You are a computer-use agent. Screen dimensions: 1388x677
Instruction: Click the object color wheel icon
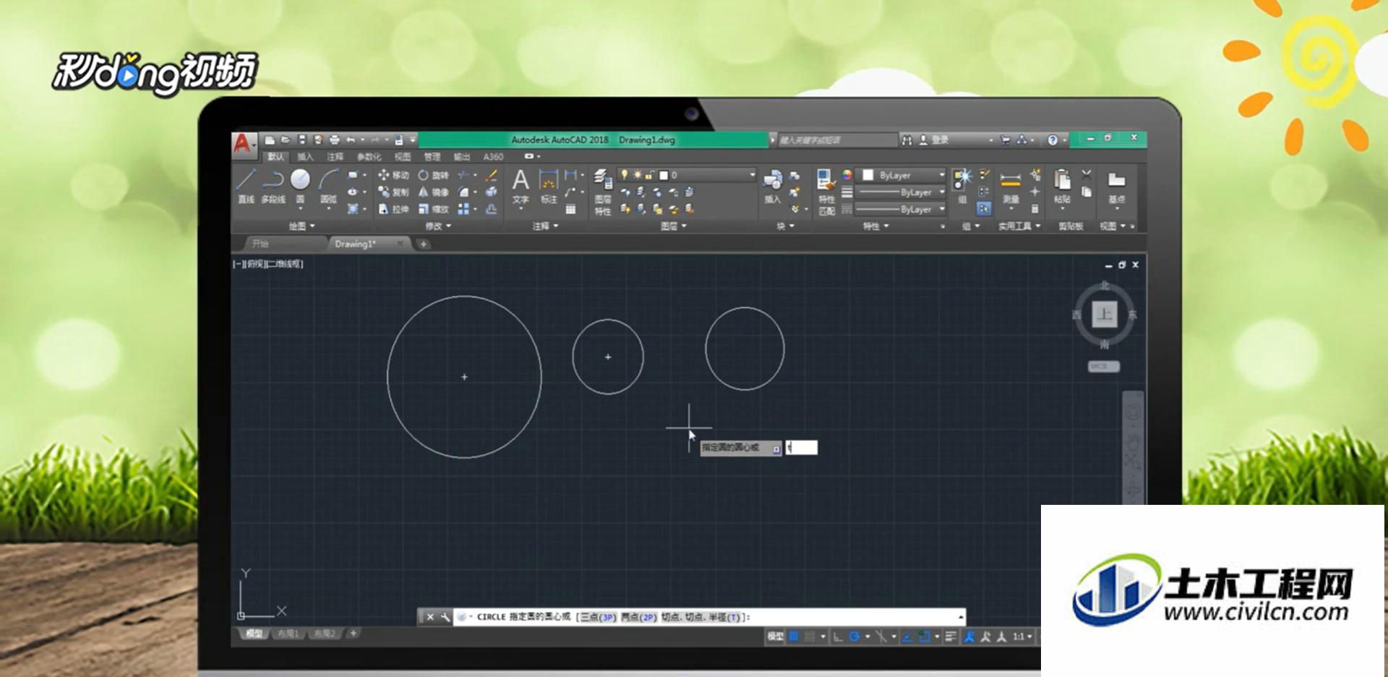coord(847,175)
